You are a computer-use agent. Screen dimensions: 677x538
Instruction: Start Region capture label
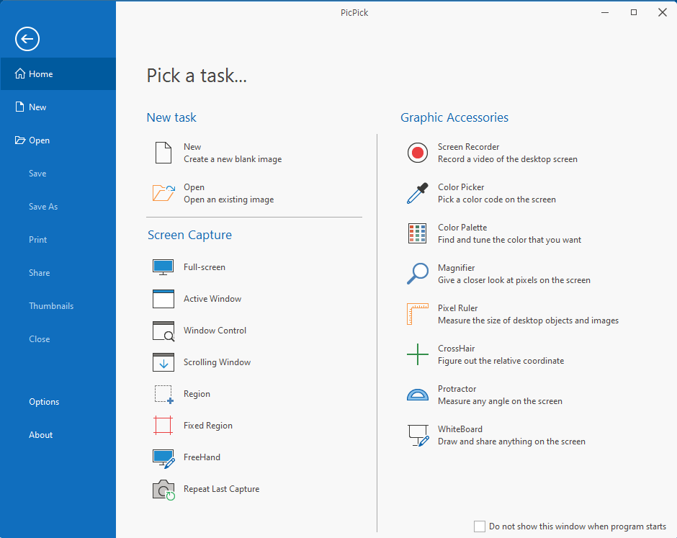point(197,394)
